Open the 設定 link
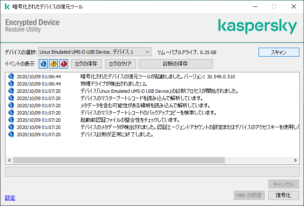Viewport: 304px width, 206px height. [x=10, y=198]
